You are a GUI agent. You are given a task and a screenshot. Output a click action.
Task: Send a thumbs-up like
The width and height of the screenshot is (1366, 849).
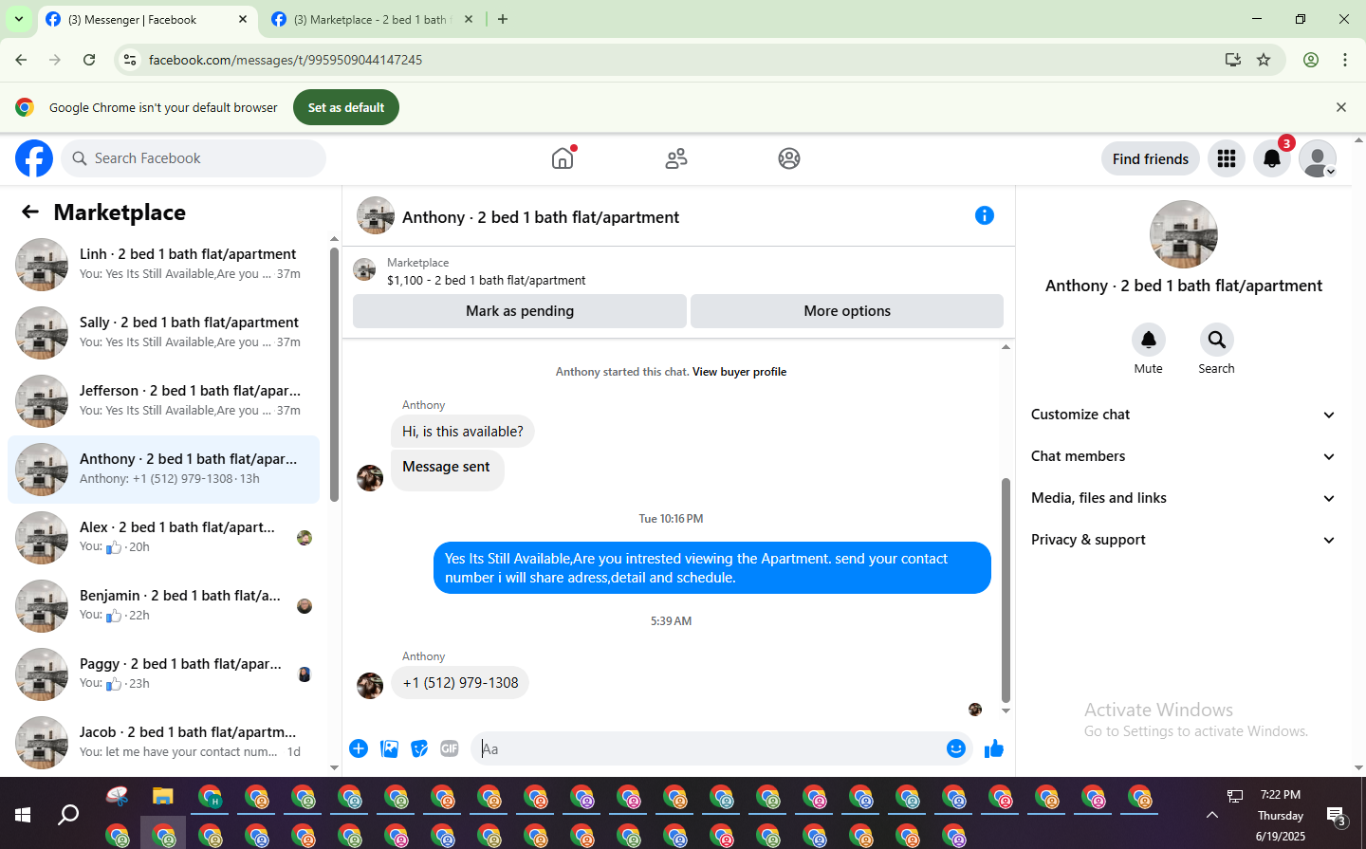point(994,748)
